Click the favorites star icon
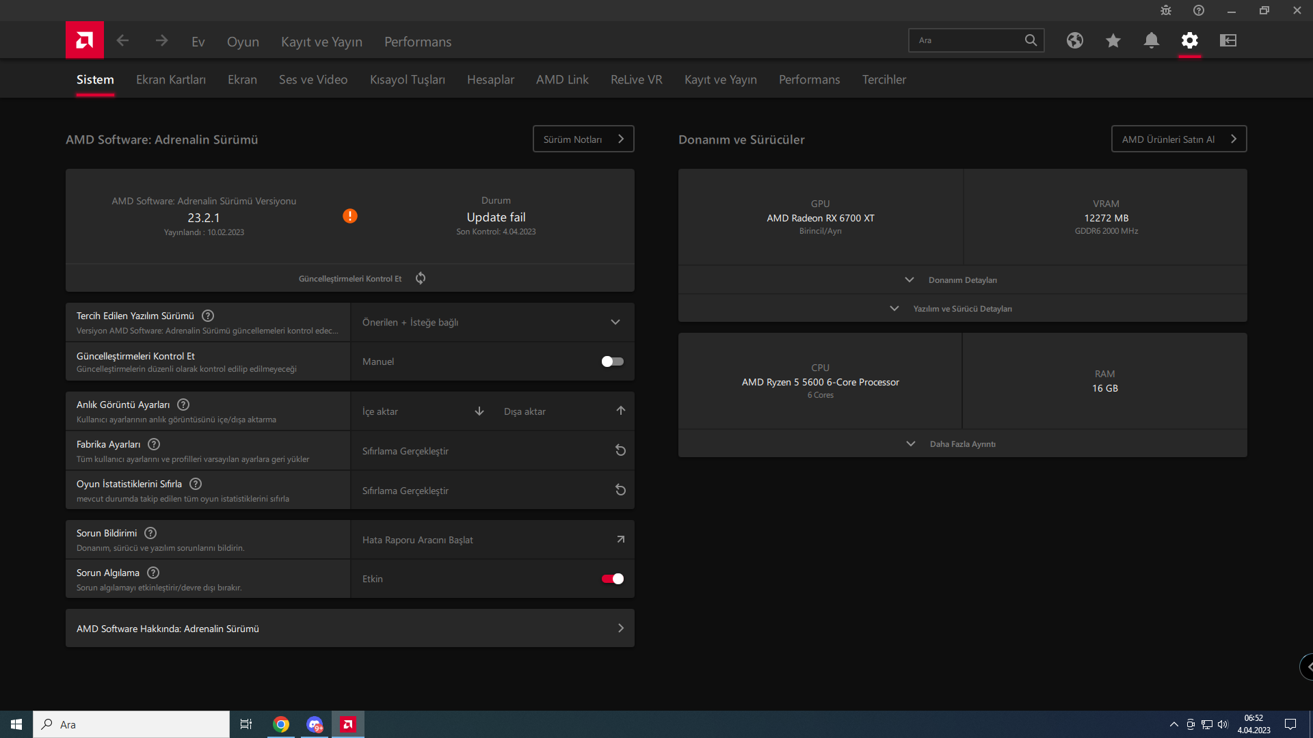Image resolution: width=1313 pixels, height=738 pixels. [1113, 40]
